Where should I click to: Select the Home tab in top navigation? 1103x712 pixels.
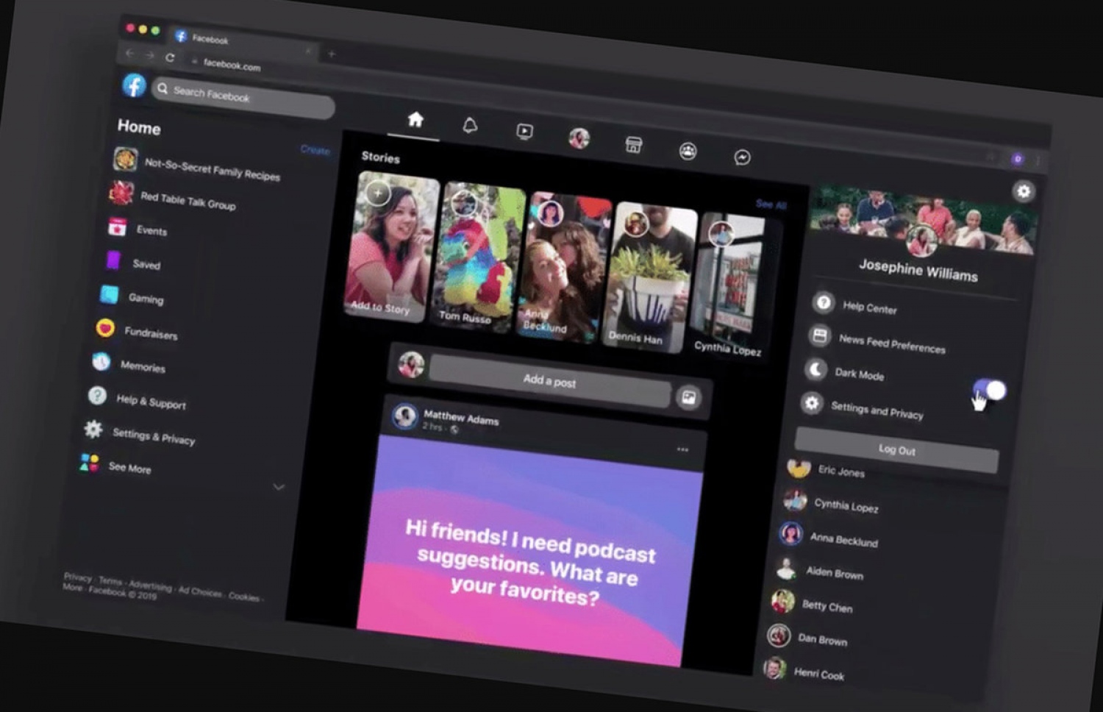pos(415,120)
